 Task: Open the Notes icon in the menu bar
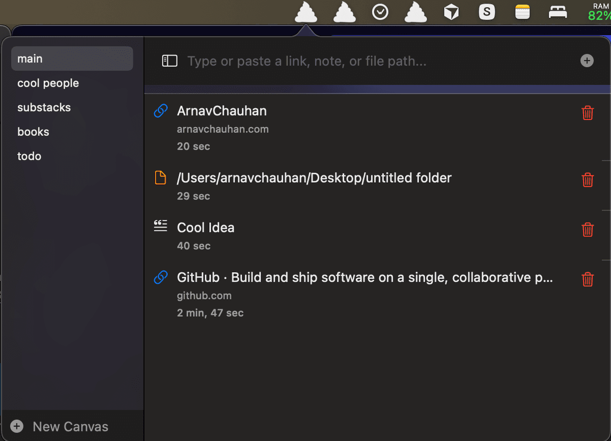click(x=522, y=12)
